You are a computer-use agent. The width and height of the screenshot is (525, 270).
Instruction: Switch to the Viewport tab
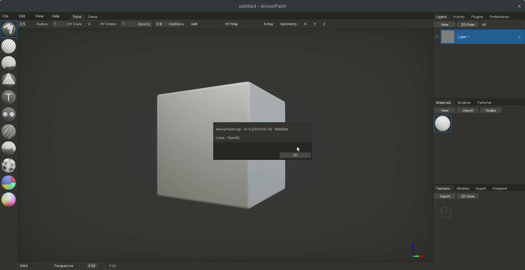(499, 188)
